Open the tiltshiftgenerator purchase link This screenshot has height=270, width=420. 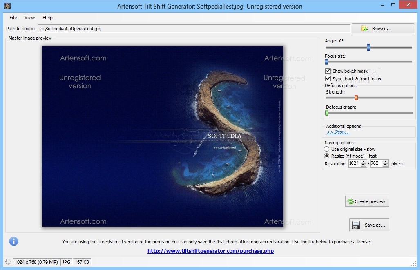210,251
